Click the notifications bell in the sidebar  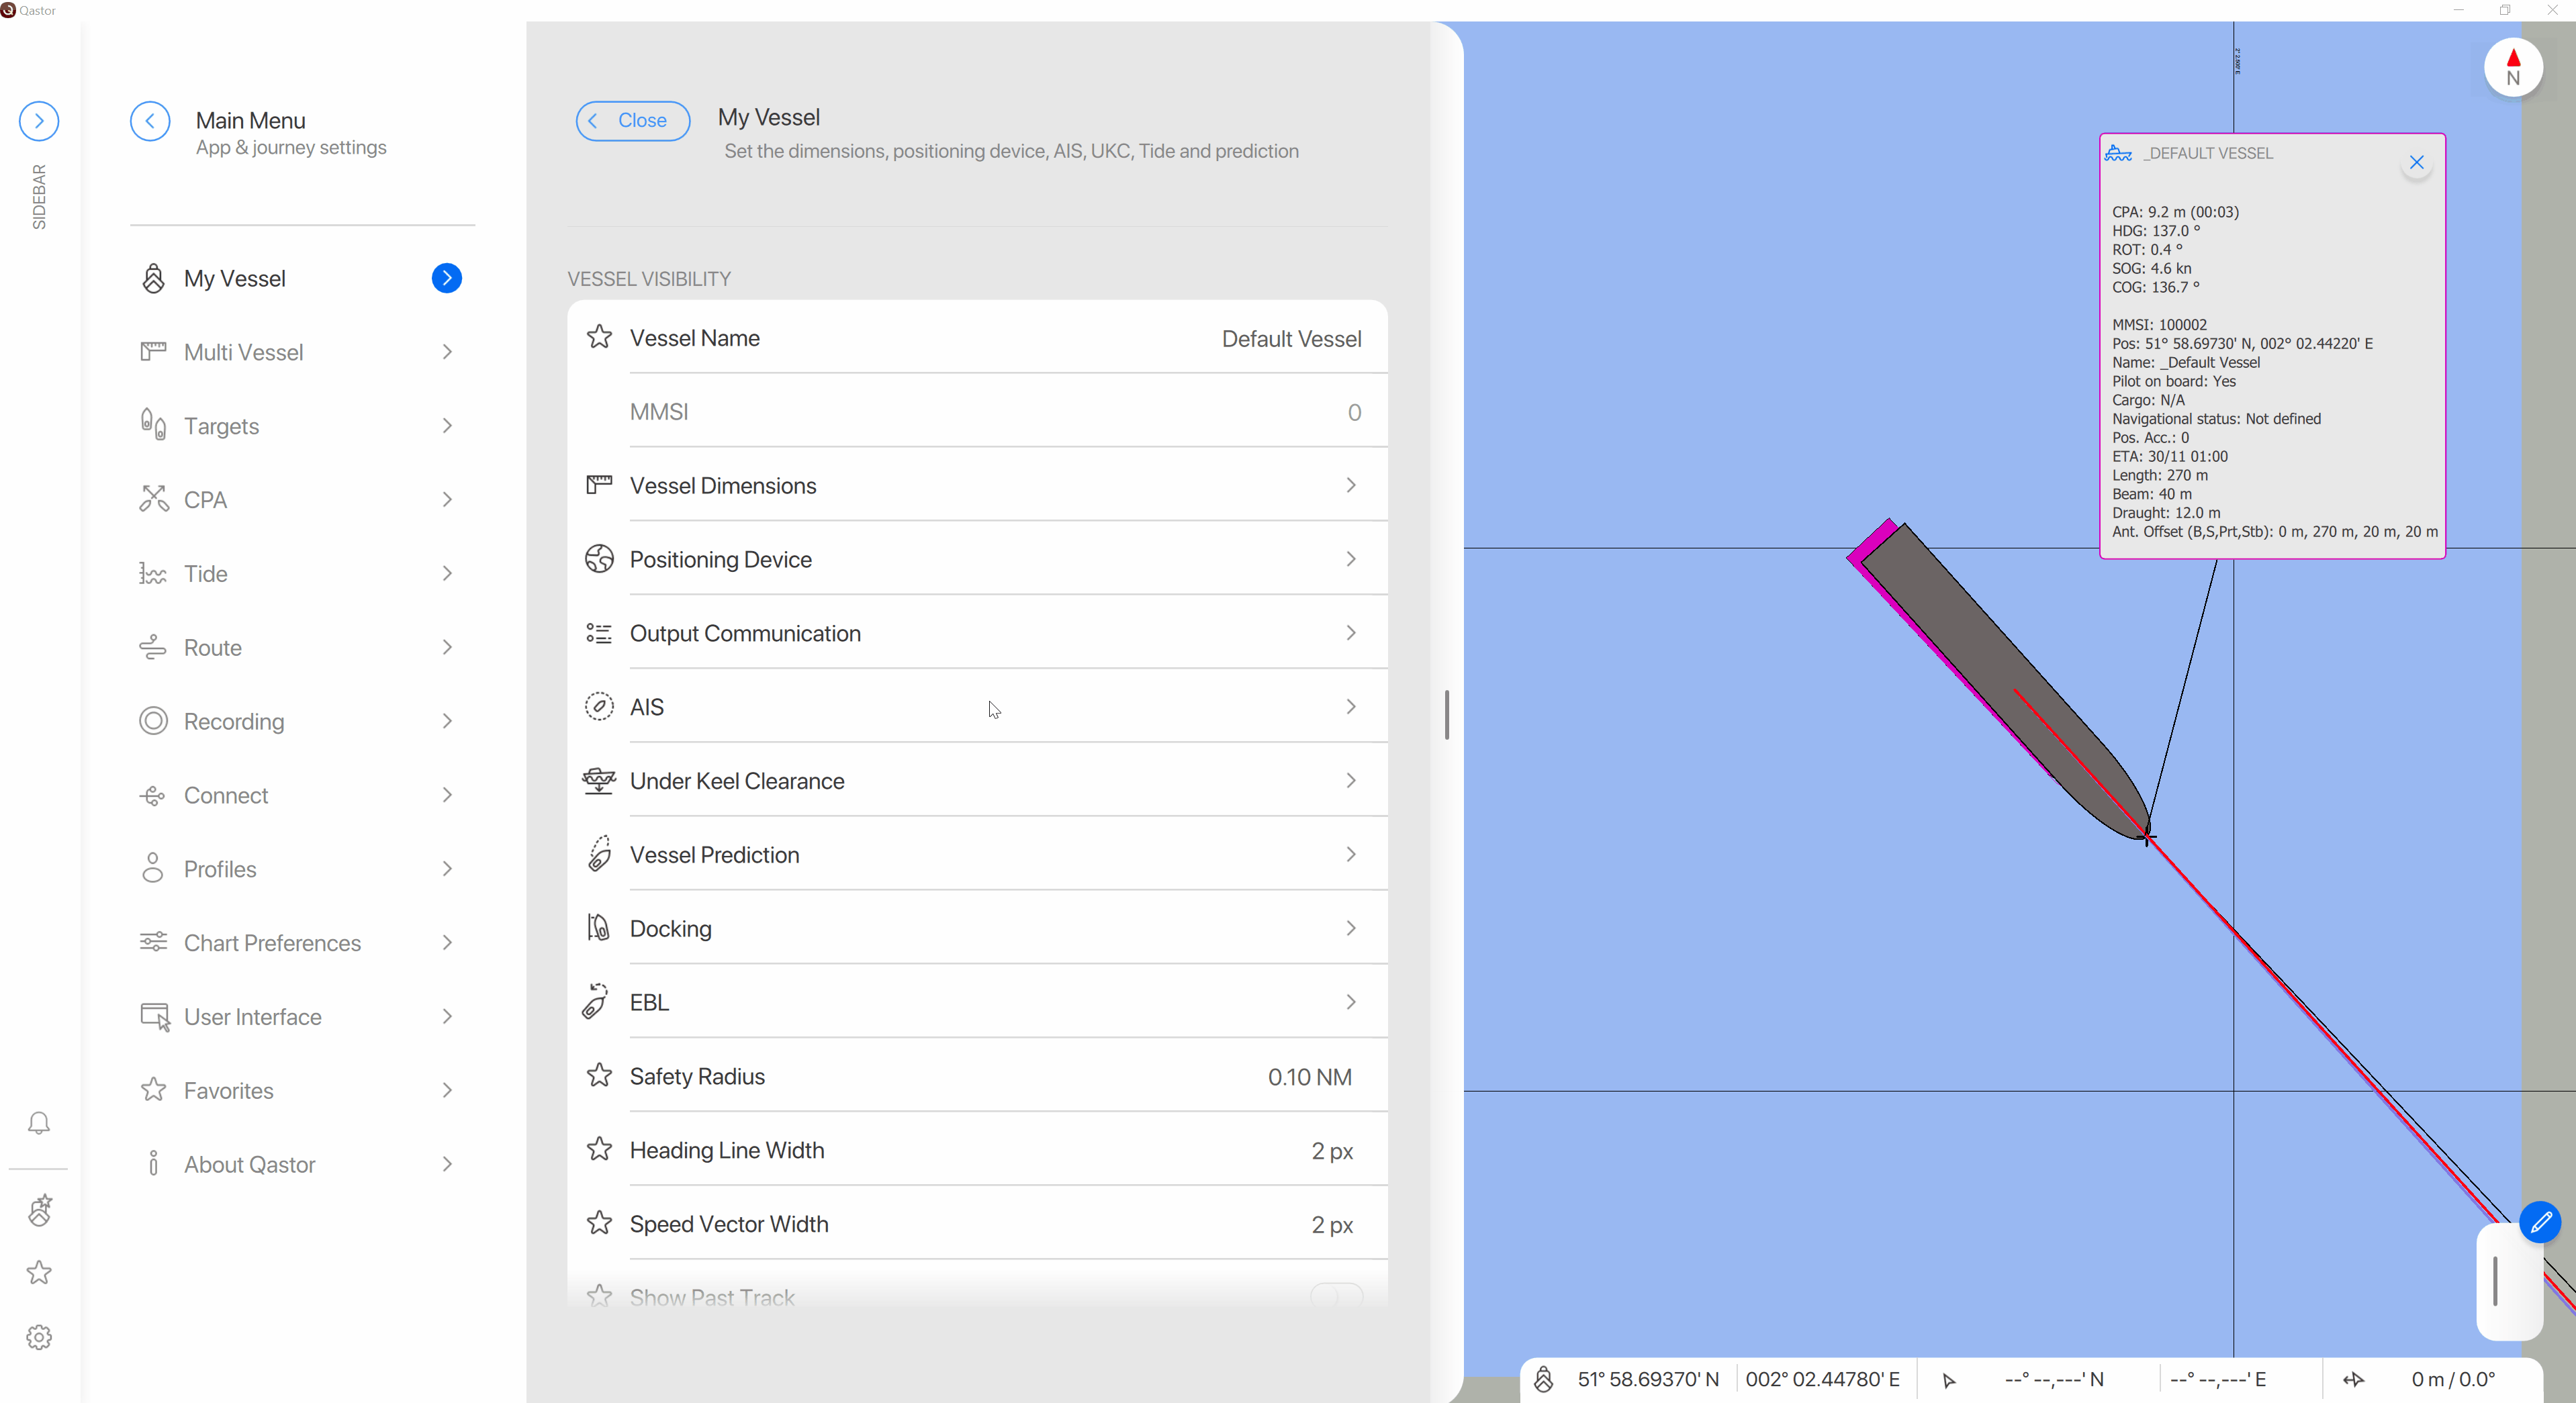click(x=39, y=1123)
